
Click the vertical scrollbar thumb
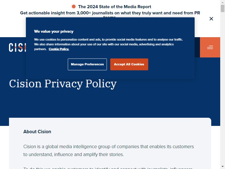[x=222, y=8]
